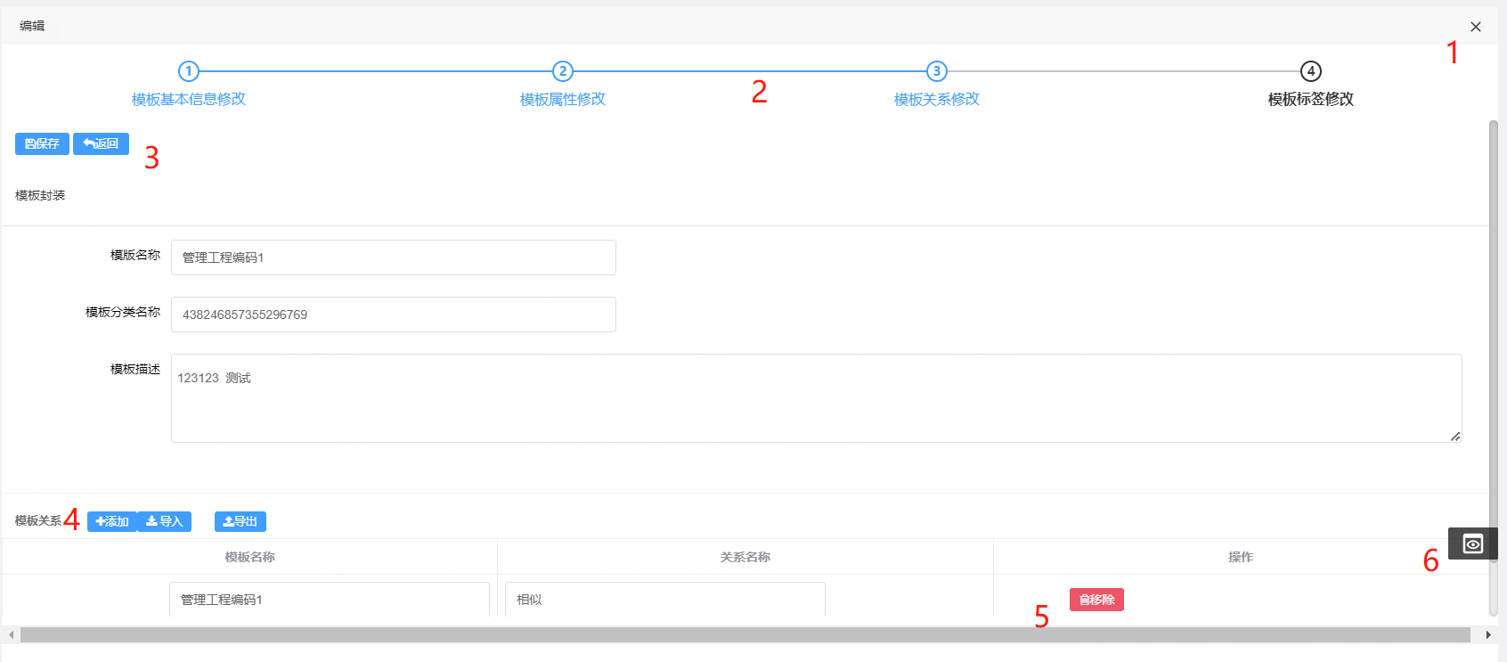1507x662 pixels.
Task: Click step 3 circle icon in the stepper
Action: 936,71
